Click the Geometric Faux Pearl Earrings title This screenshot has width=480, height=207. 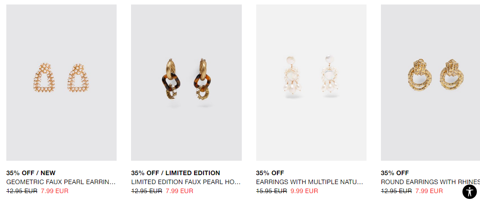(61, 182)
